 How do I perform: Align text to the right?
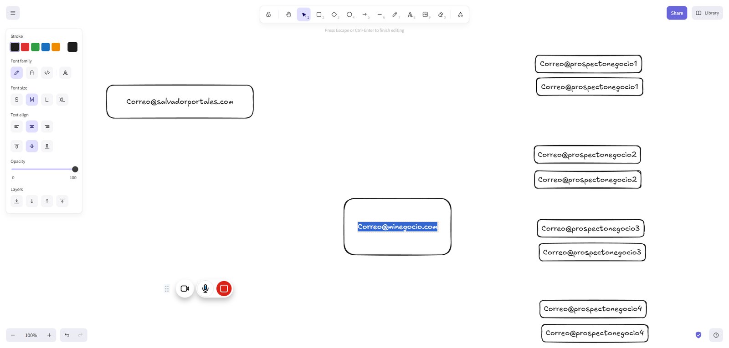tap(47, 126)
